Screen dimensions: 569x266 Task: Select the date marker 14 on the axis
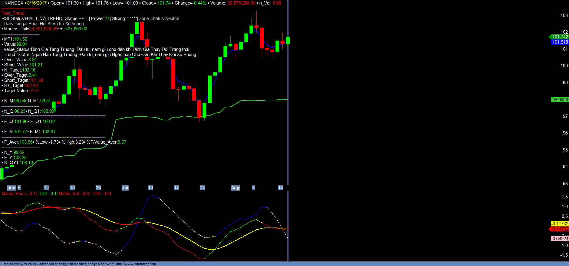281,188
